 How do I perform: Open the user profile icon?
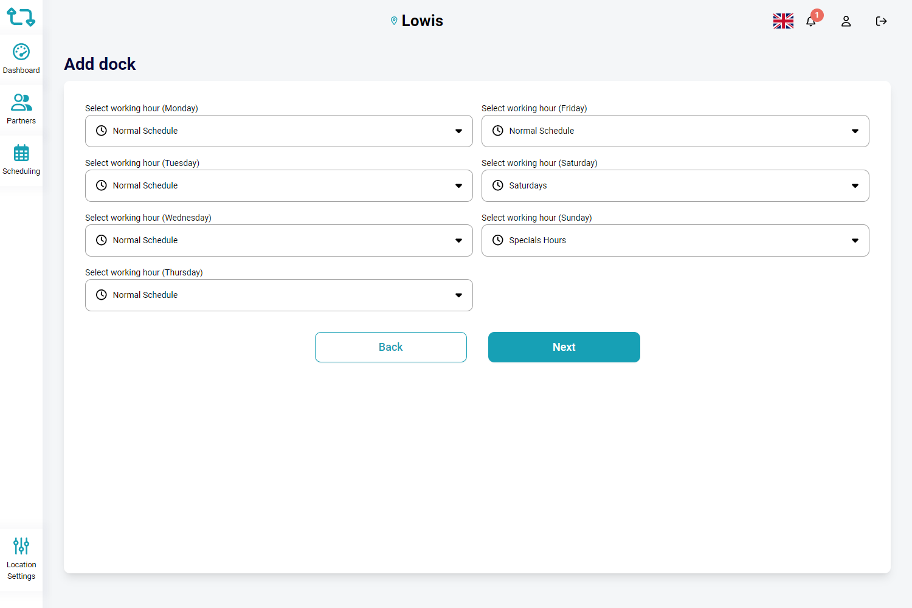(x=846, y=21)
